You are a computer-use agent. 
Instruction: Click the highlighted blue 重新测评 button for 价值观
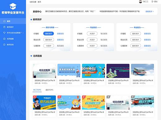[x=49, y=34]
